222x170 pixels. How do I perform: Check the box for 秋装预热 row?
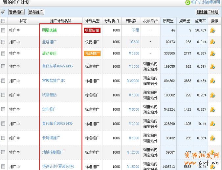click(x=3, y=95)
